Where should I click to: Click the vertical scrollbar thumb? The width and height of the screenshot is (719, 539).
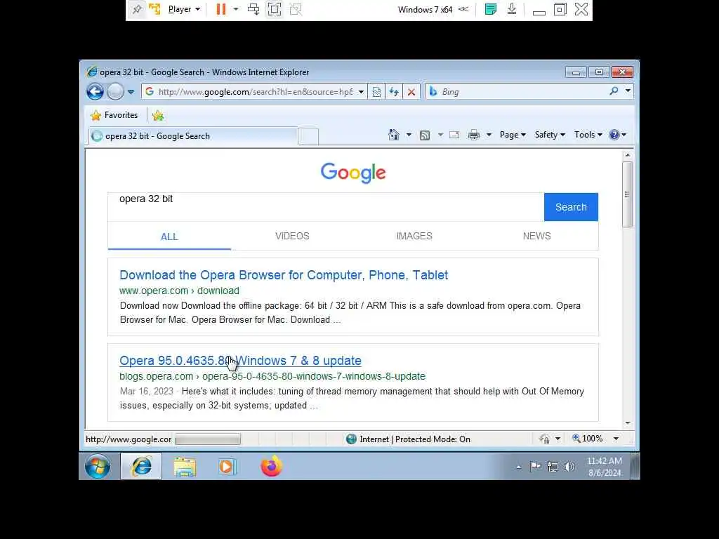coord(627,194)
